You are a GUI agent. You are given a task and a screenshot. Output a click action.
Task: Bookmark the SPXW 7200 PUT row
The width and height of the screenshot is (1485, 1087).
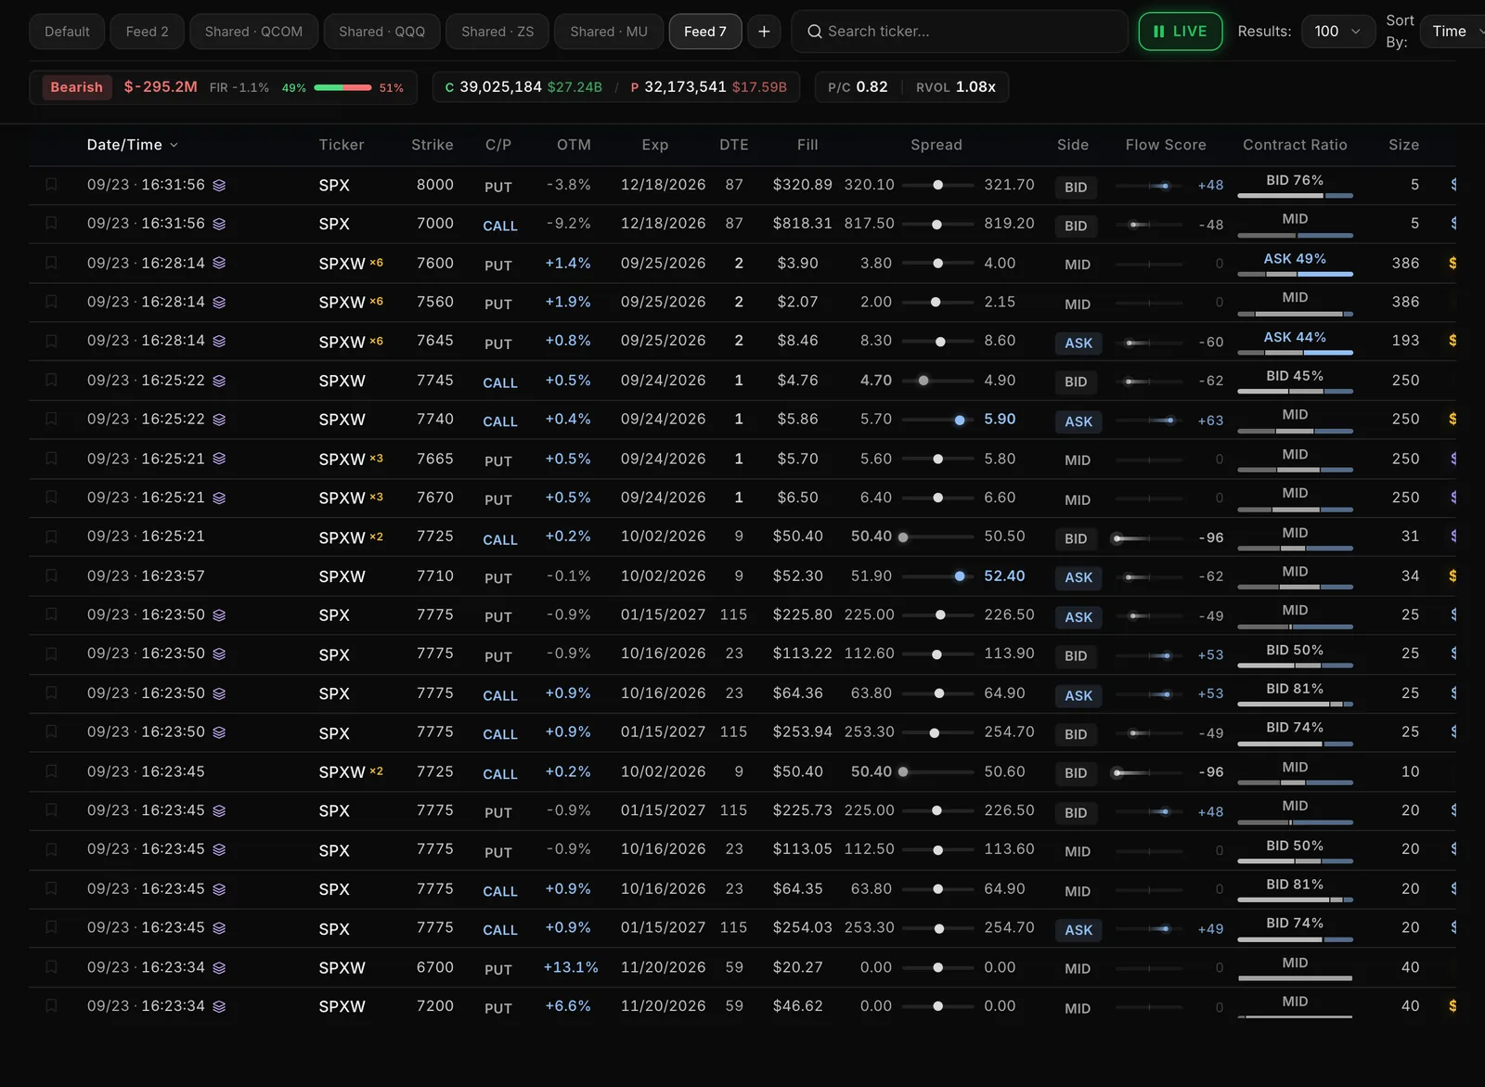pos(51,1006)
